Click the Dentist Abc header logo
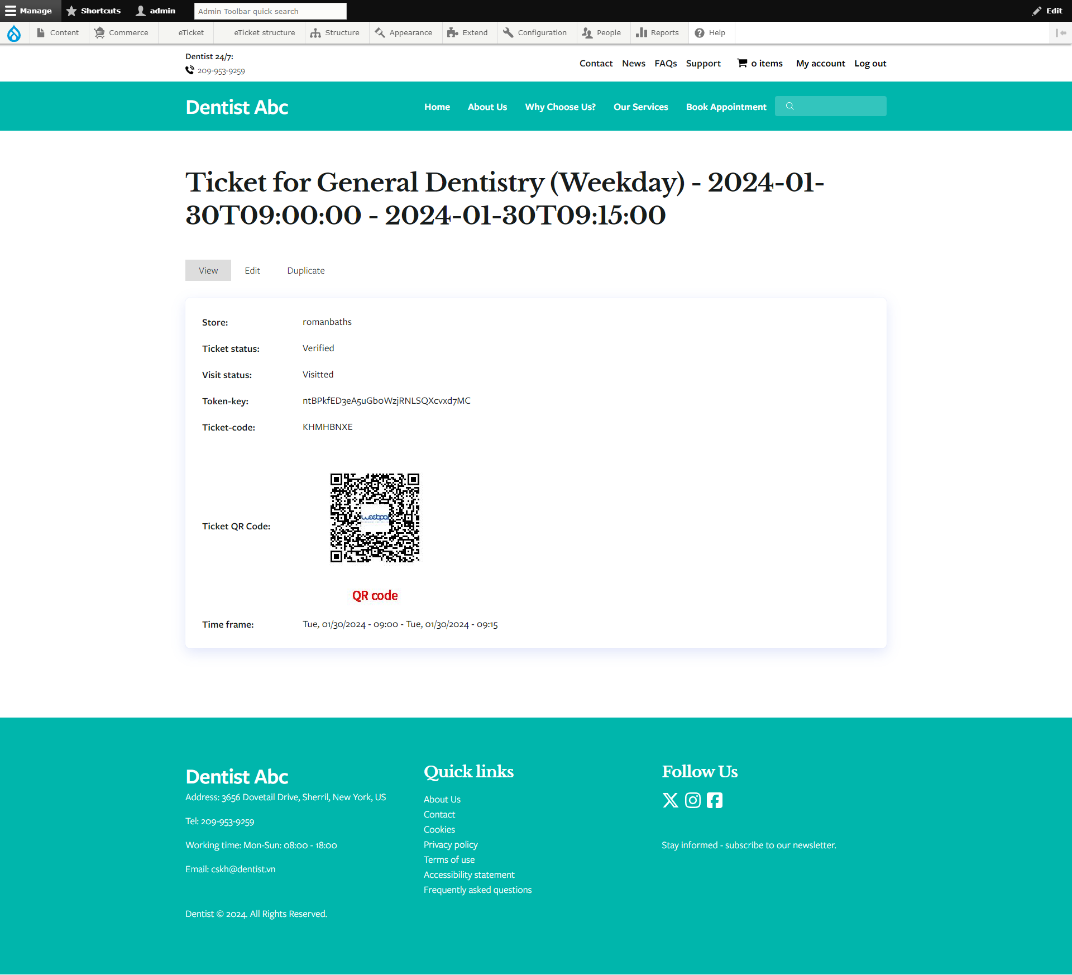The image size is (1072, 975). (x=237, y=107)
